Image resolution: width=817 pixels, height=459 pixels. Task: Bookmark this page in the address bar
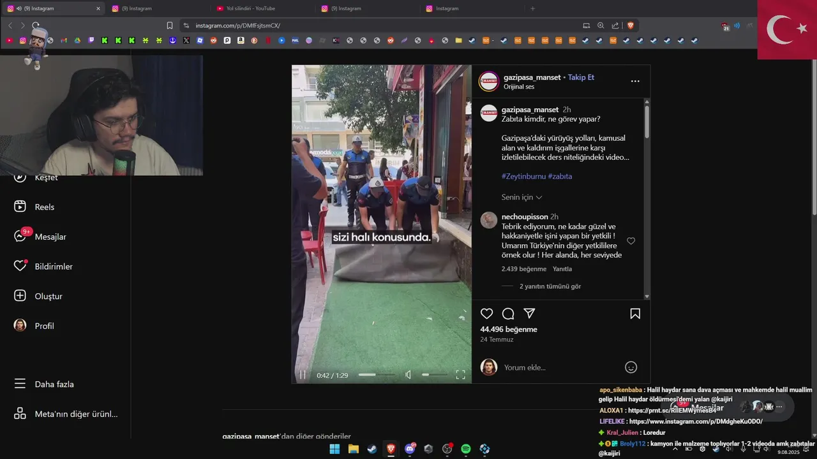pos(170,25)
